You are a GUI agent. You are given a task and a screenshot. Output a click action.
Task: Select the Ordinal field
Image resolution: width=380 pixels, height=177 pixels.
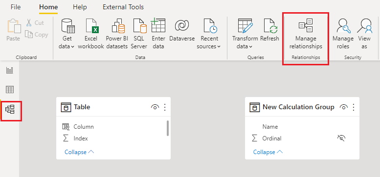272,138
